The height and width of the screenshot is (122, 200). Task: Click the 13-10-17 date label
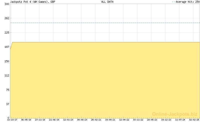click(x=12, y=120)
